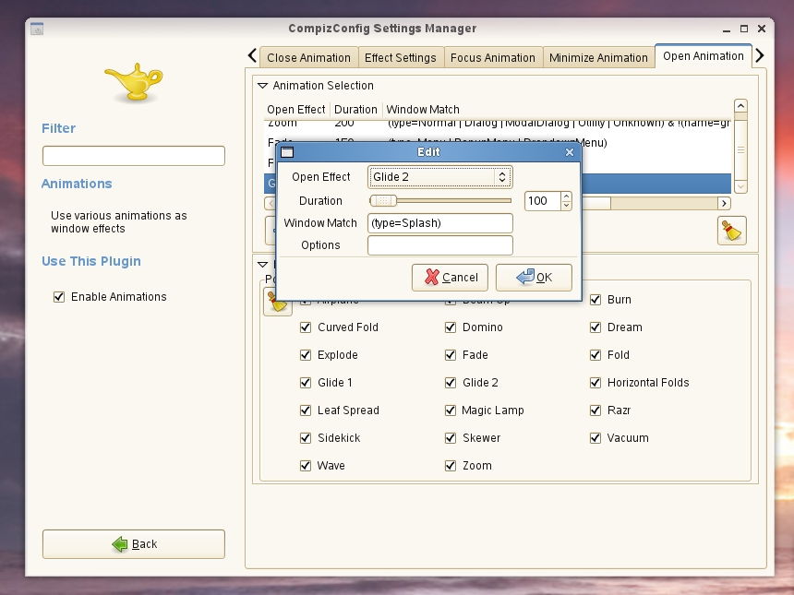Uncheck the Dream effect
Viewport: 794px width, 595px height.
tap(595, 327)
